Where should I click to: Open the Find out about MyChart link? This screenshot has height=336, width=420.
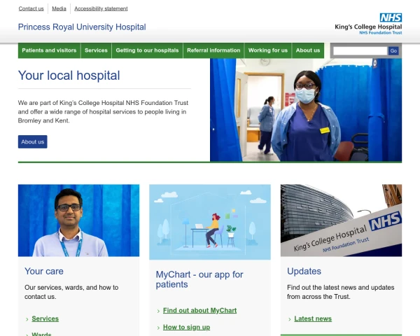point(199,311)
